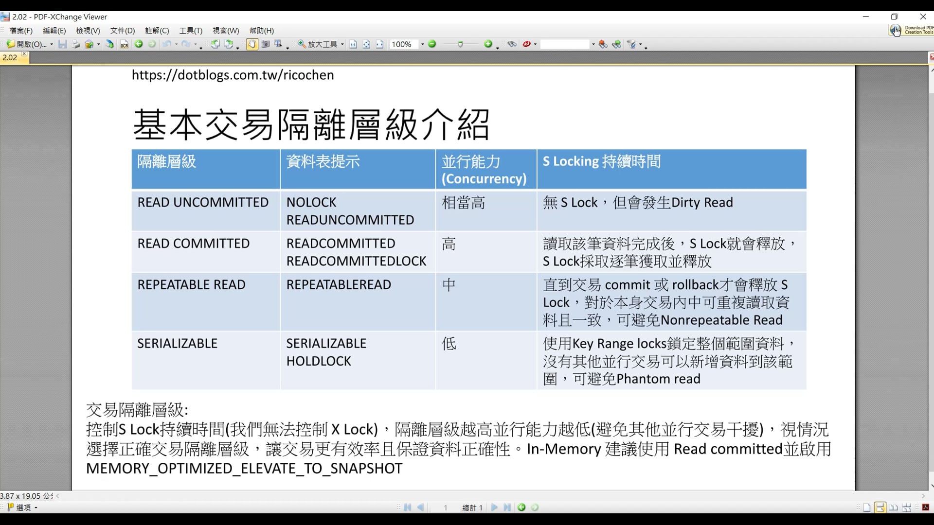
Task: Click the Actual Size 1:1 icon
Action: click(353, 44)
